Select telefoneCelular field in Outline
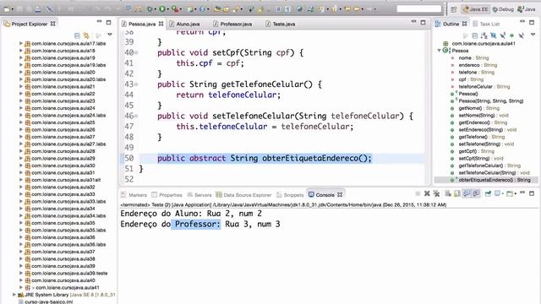Image resolution: width=541 pixels, height=304 pixels. coord(480,86)
